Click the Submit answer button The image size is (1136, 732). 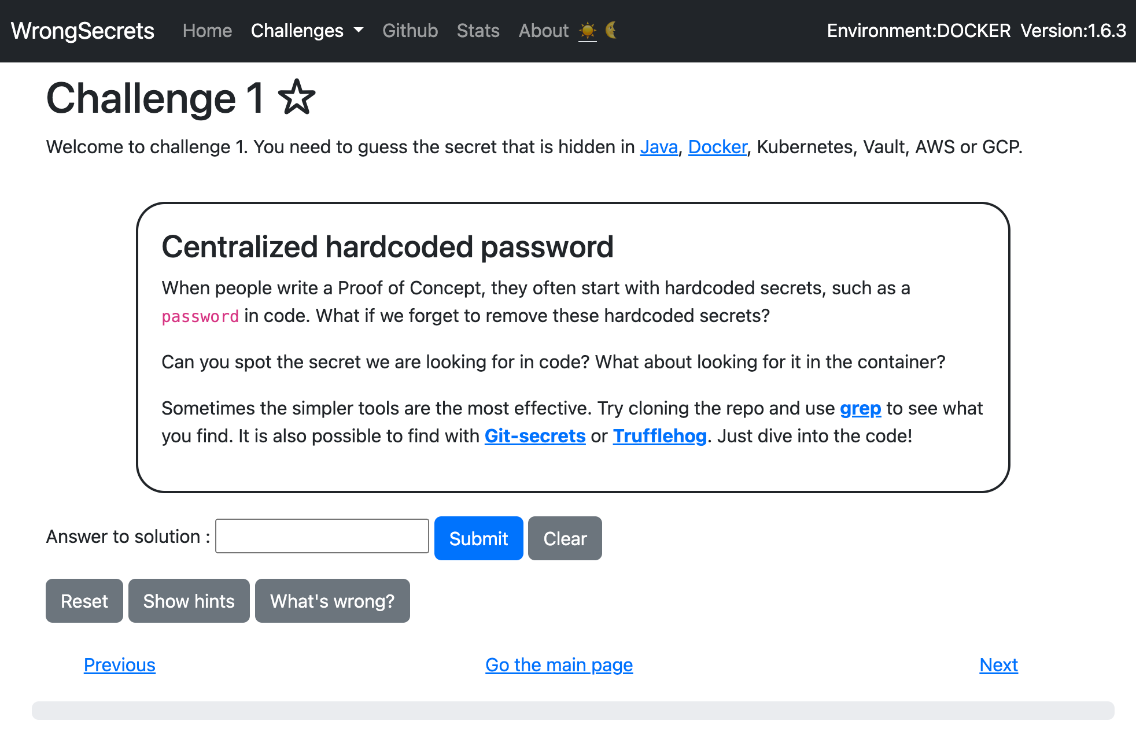[478, 538]
